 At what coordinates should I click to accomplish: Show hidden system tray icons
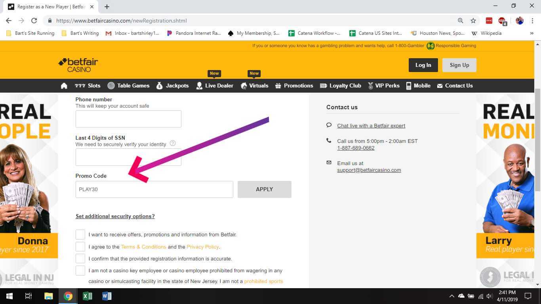point(451,296)
